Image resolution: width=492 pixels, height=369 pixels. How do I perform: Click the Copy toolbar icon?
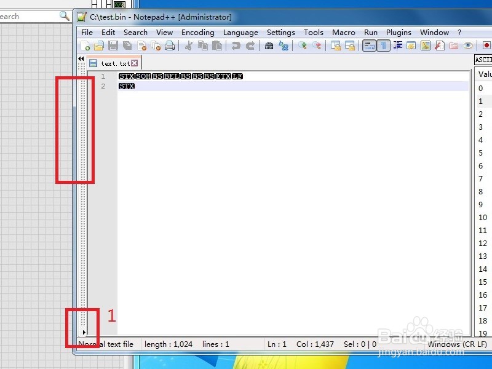point(203,46)
